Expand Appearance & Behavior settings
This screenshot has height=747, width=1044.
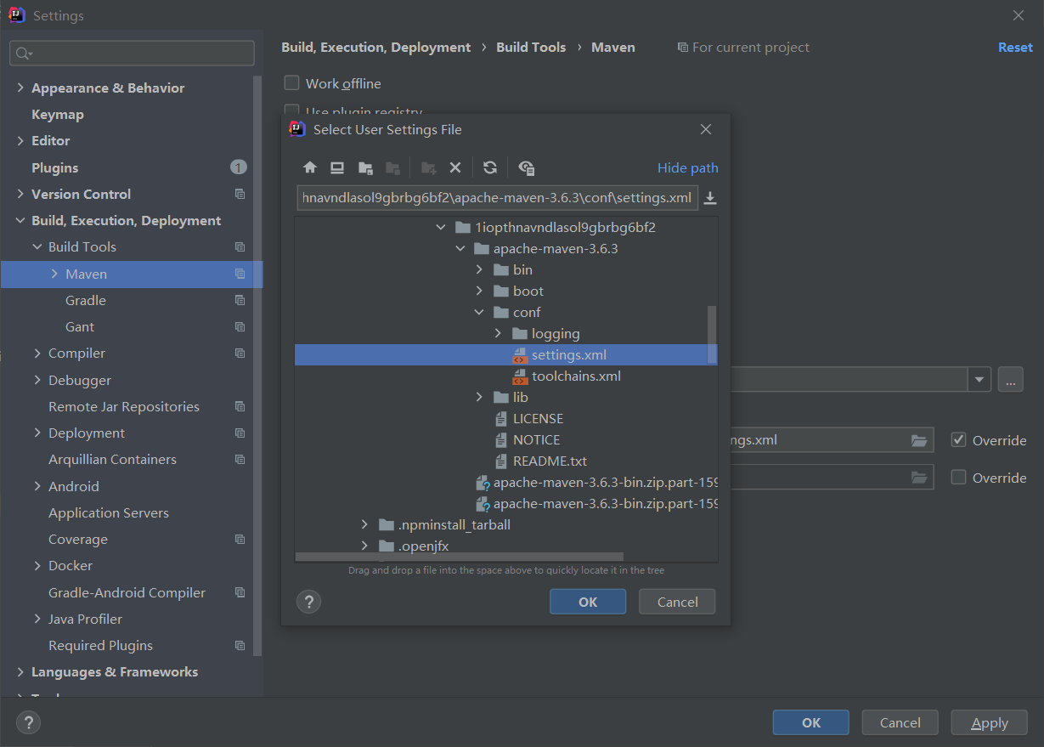click(x=20, y=88)
